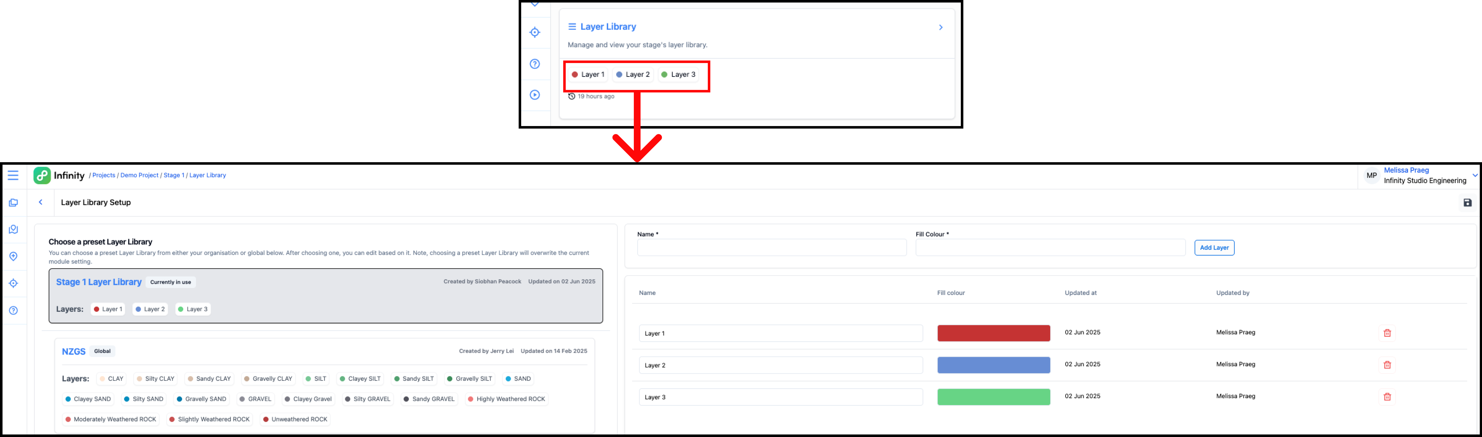
Task: Click the Silty CLAY layer chip
Action: click(155, 379)
